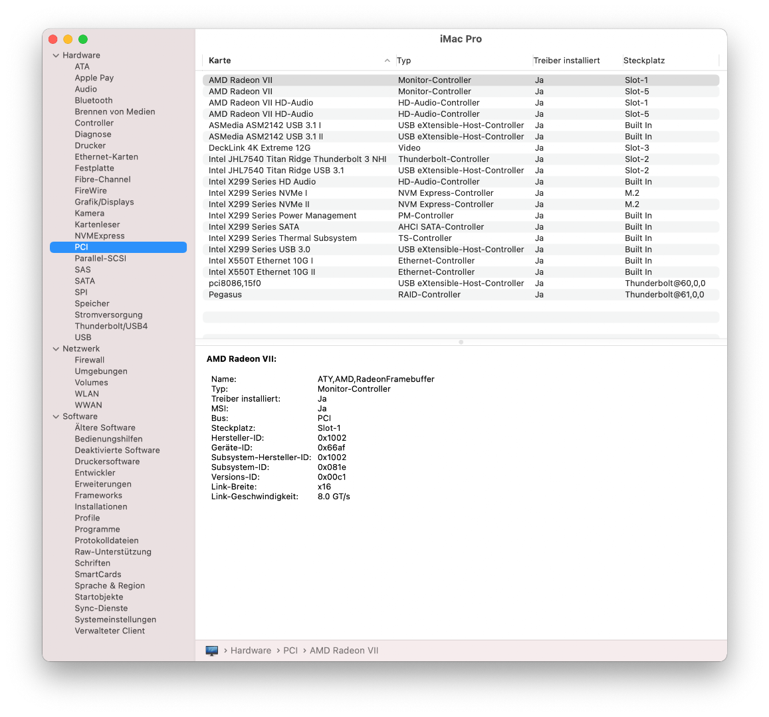769x717 pixels.
Task: Toggle sort order arrow on Karte column
Action: click(387, 60)
